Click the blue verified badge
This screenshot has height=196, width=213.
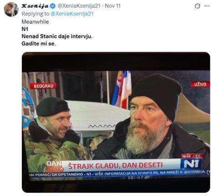pos(53,6)
